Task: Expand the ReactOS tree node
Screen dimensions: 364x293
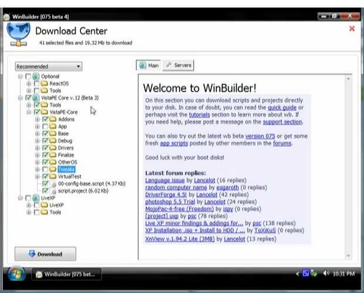Action: pyautogui.click(x=29, y=83)
